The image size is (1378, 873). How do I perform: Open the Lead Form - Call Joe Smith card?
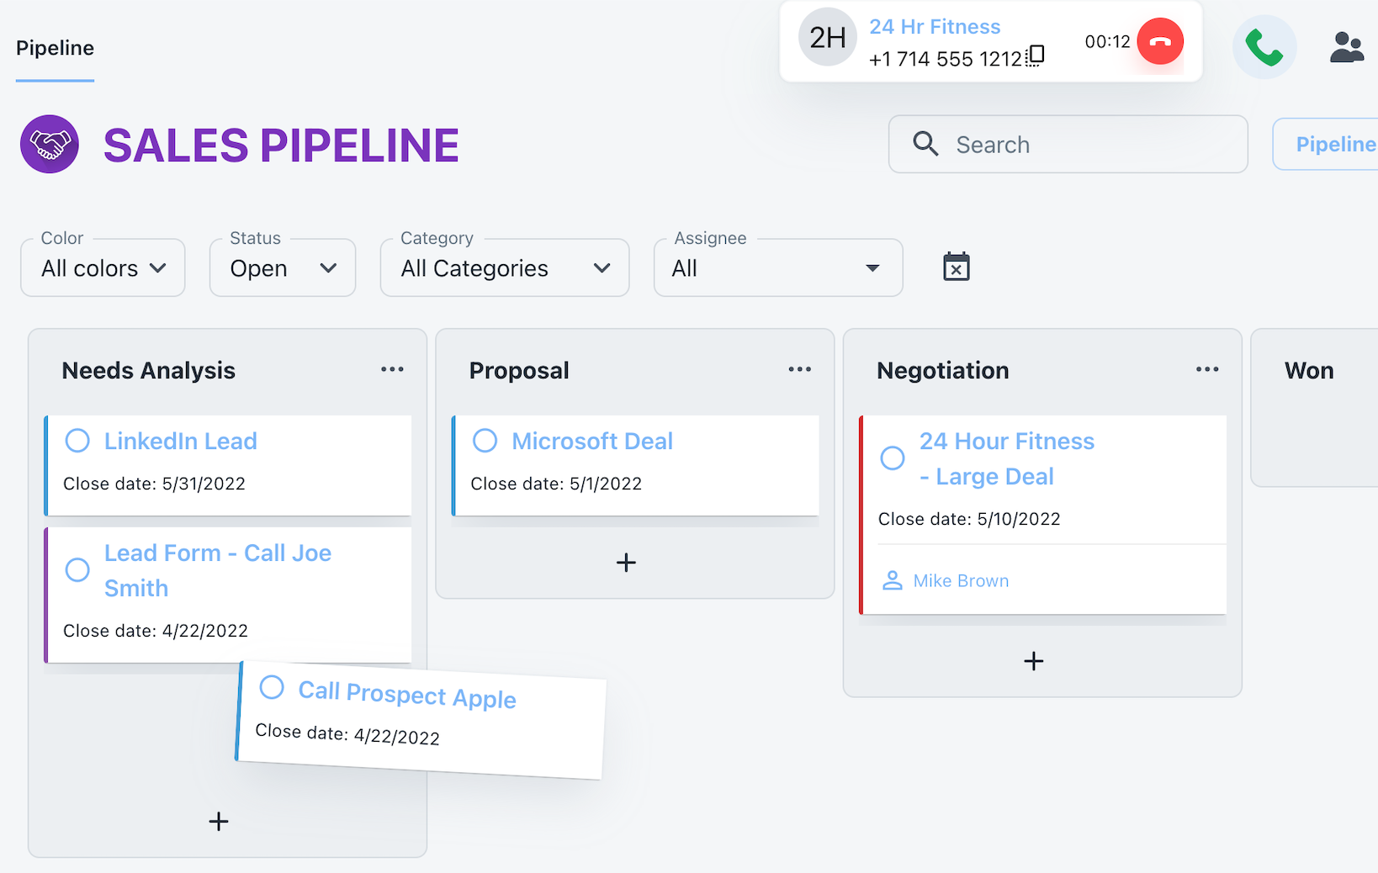[x=217, y=570]
